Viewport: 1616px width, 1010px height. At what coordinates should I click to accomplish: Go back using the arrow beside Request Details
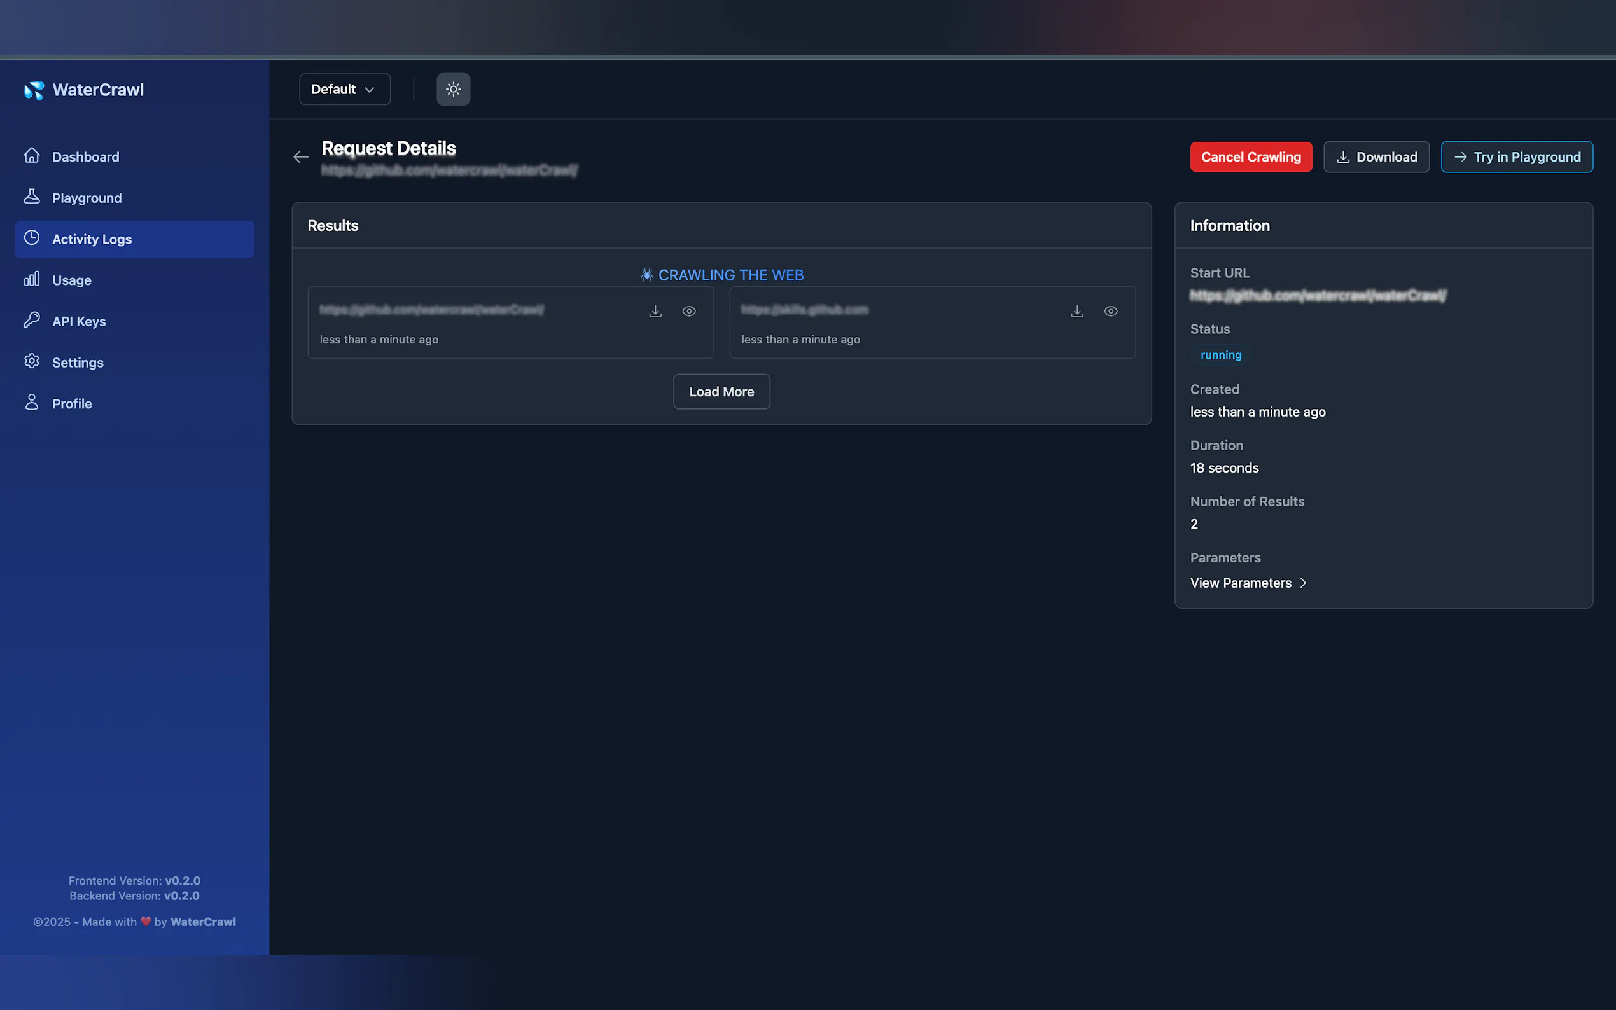coord(301,157)
